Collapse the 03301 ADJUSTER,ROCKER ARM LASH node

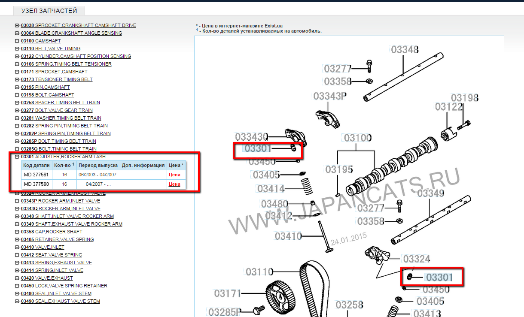click(x=17, y=157)
